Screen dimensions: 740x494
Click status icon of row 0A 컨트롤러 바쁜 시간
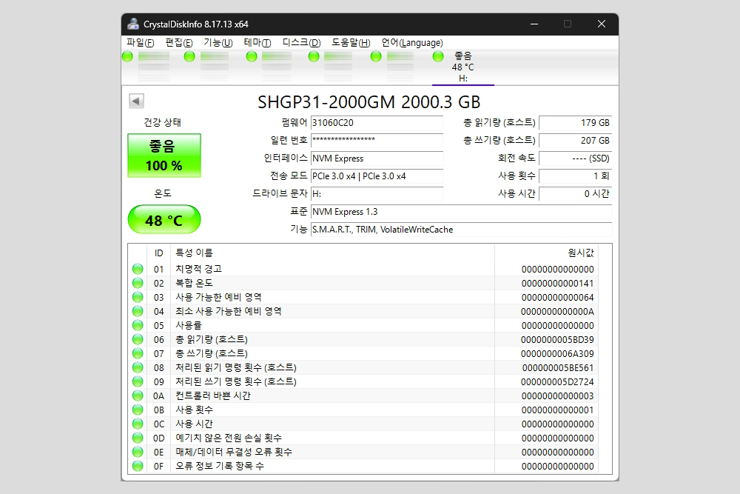tap(138, 395)
